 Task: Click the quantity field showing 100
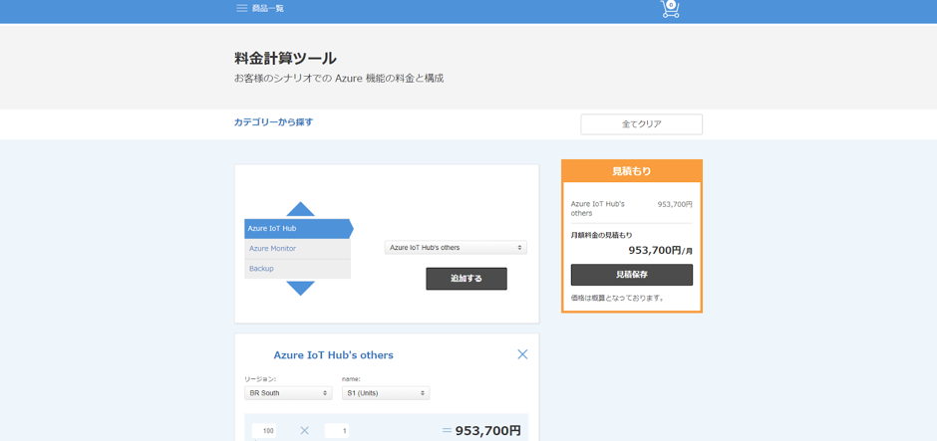[264, 430]
